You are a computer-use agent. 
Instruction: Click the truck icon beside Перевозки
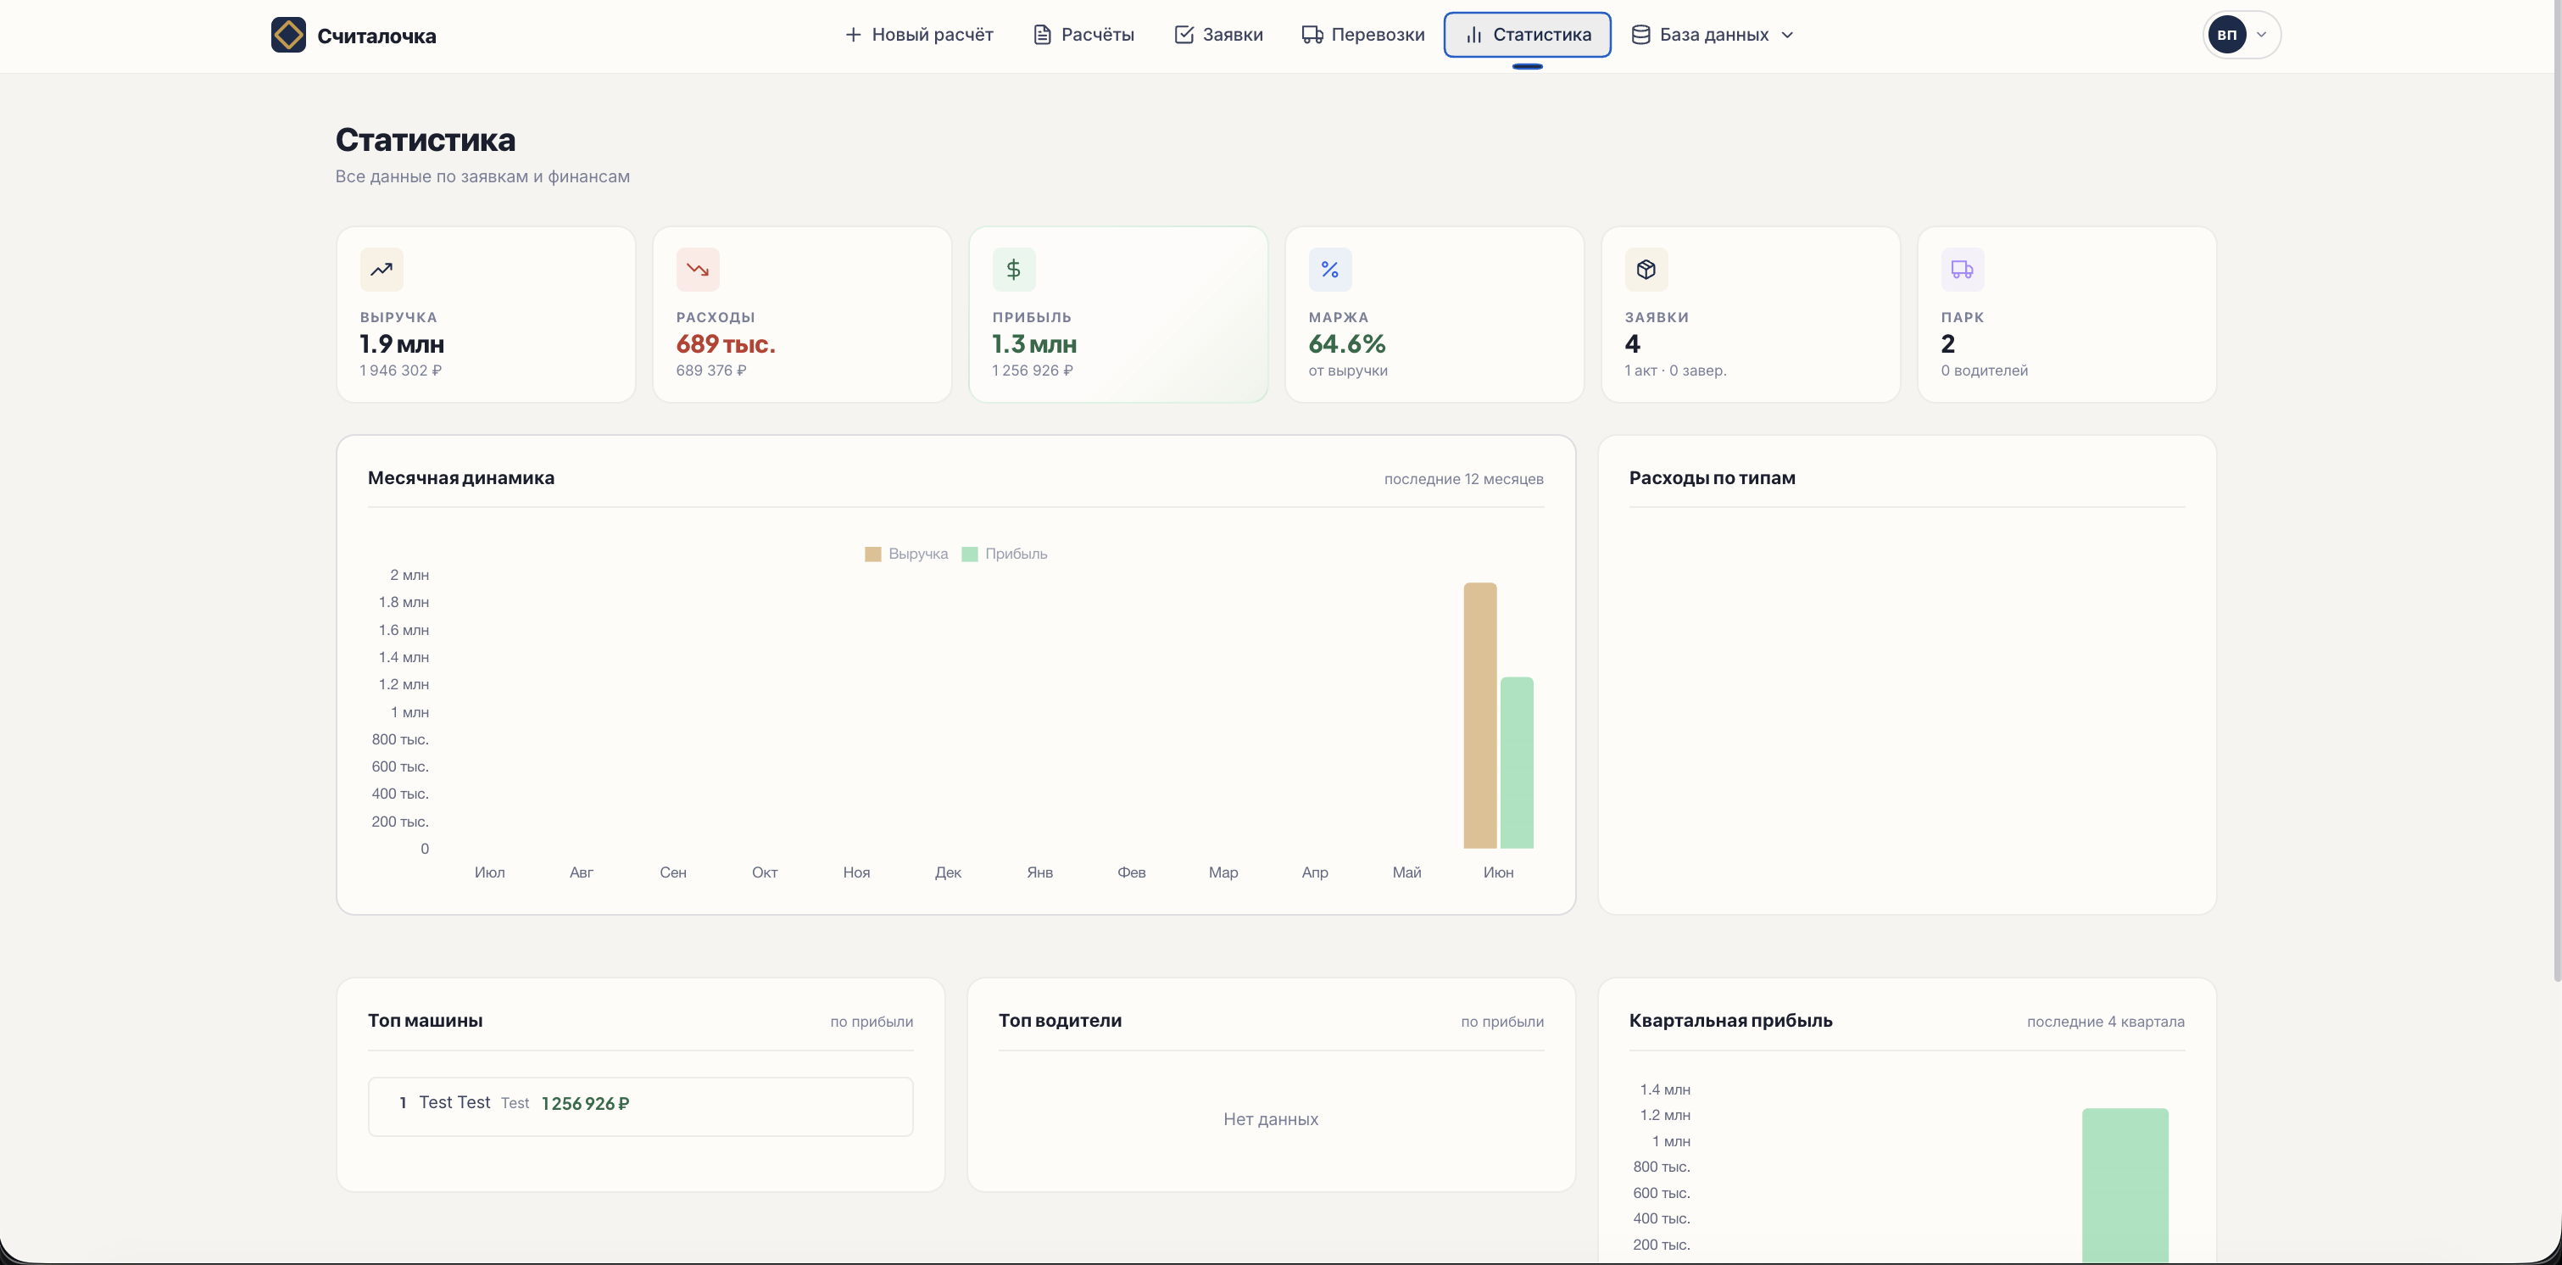[x=1312, y=35]
